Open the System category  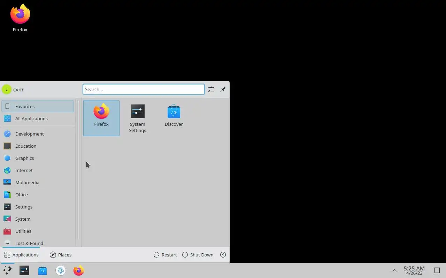point(38,219)
